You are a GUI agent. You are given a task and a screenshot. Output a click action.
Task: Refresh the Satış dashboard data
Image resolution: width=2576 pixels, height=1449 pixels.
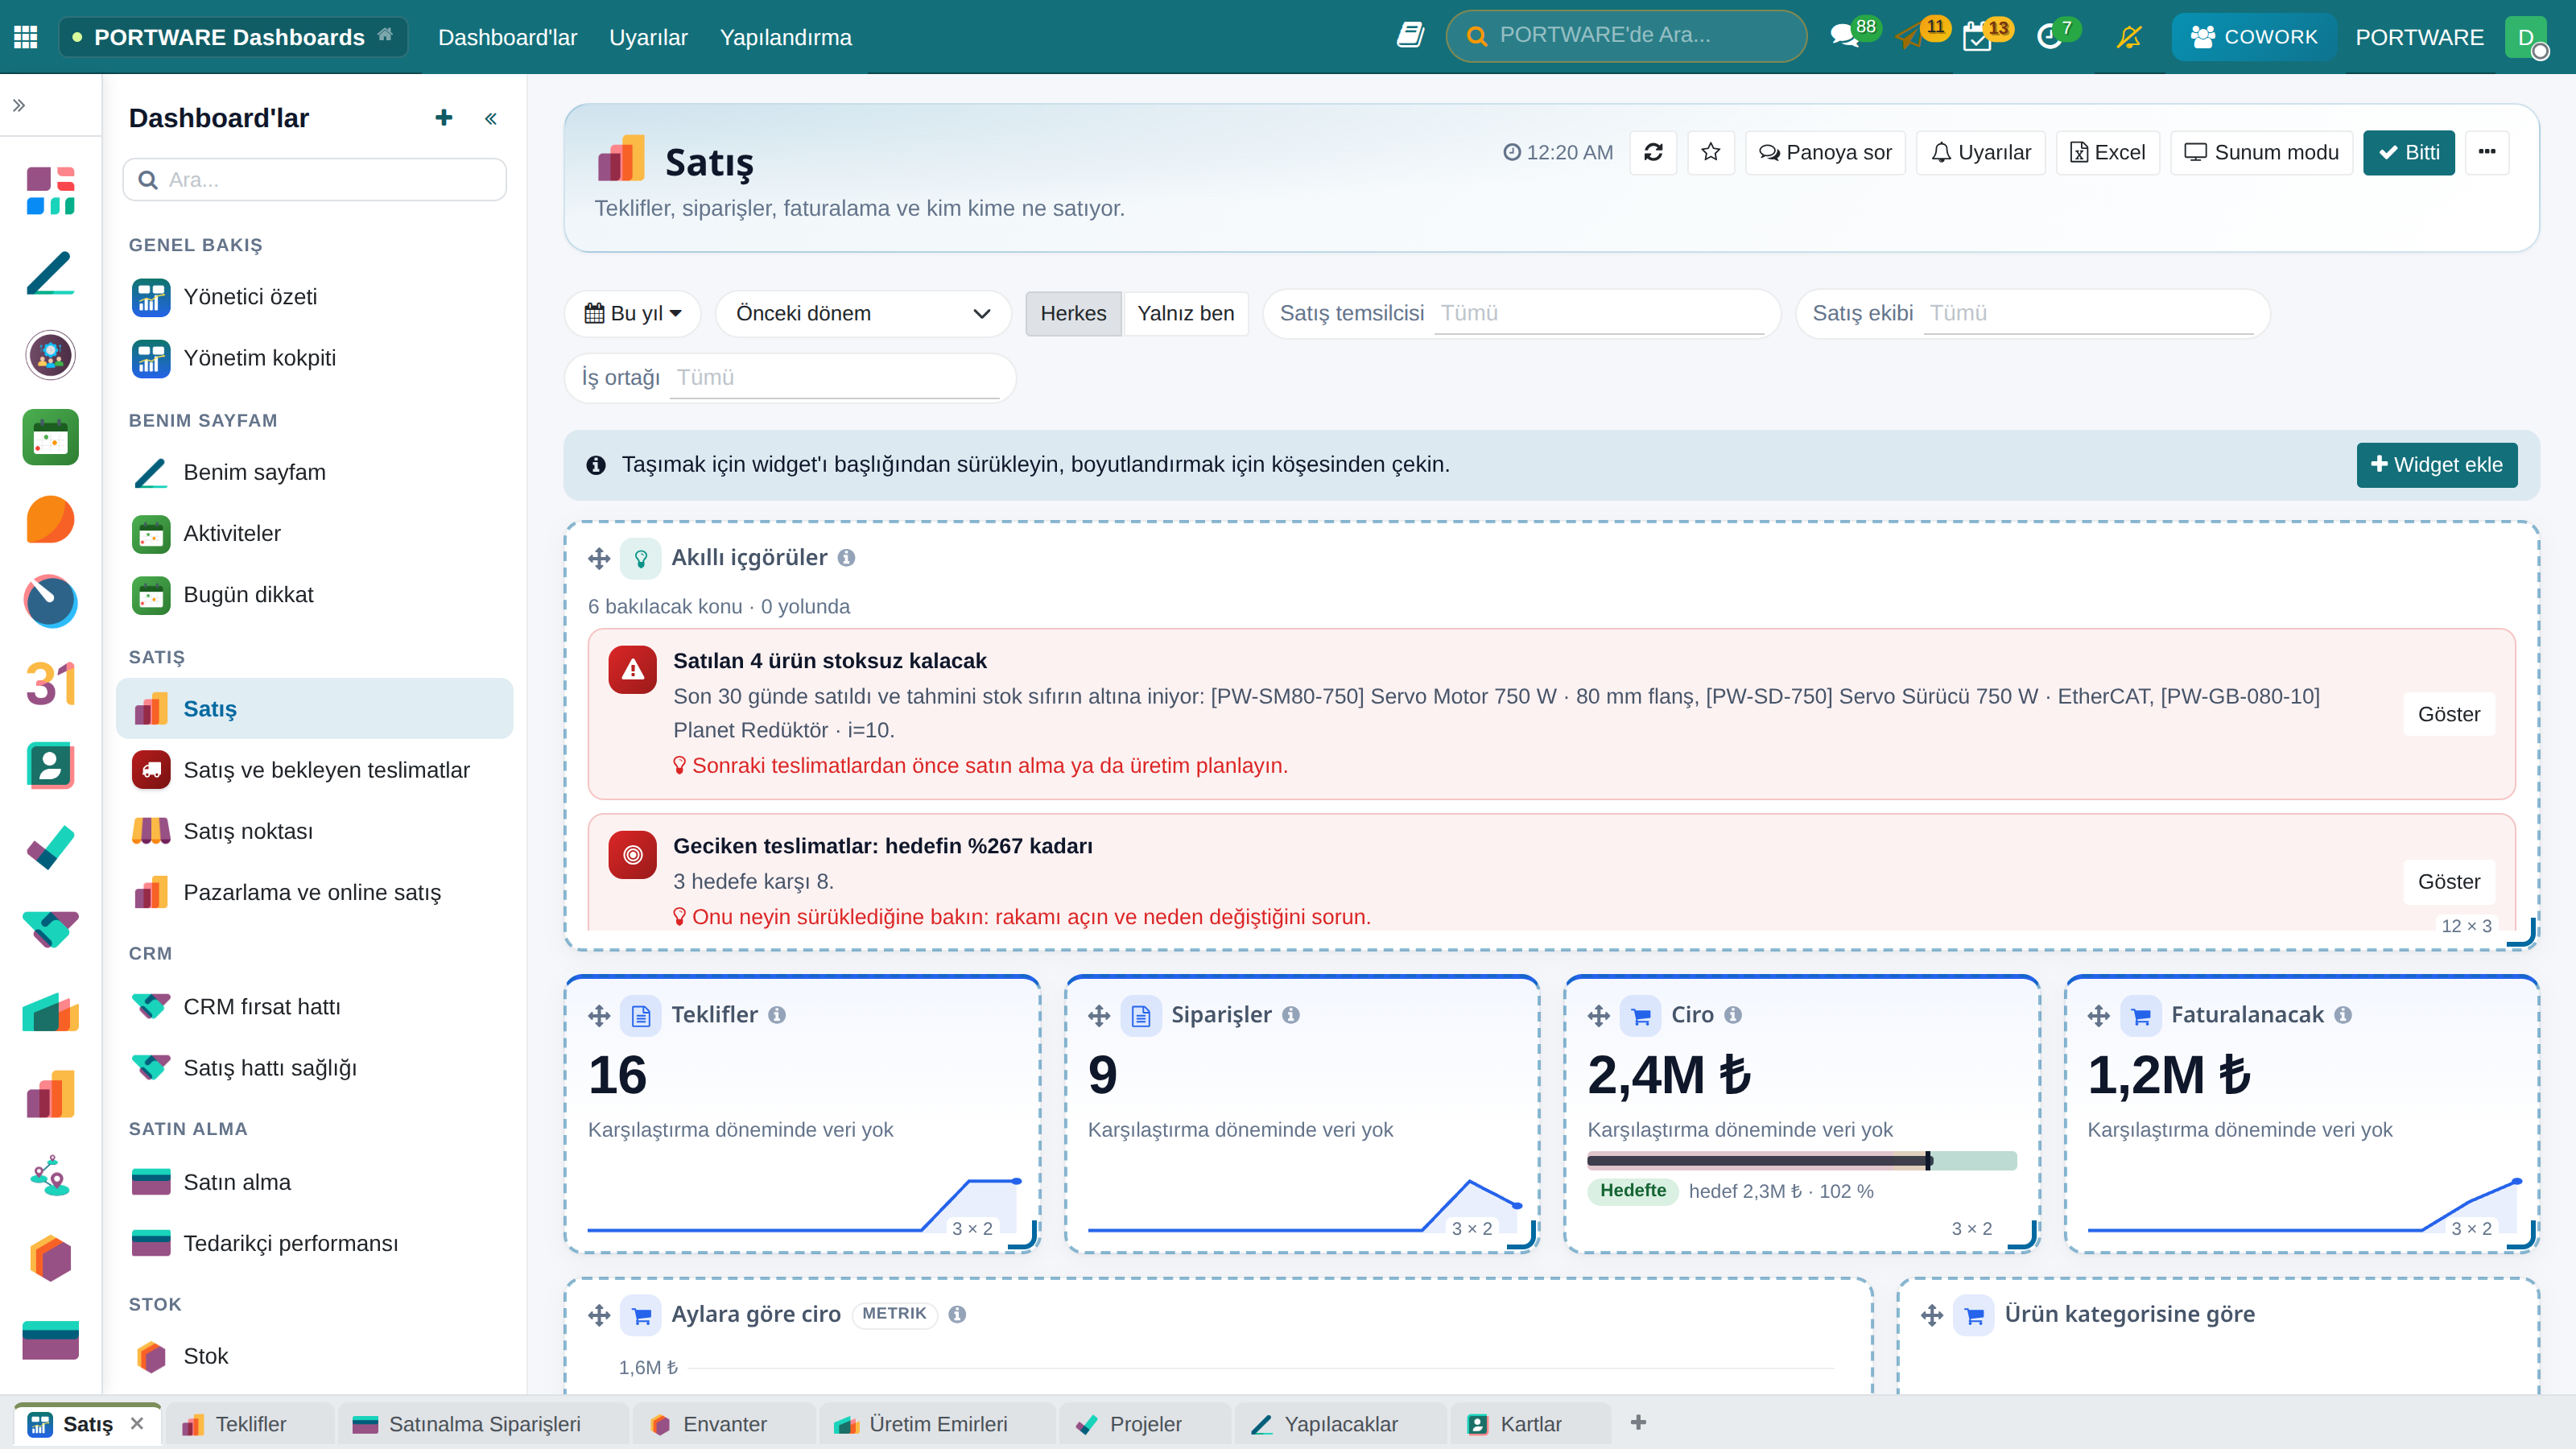pyautogui.click(x=1653, y=152)
